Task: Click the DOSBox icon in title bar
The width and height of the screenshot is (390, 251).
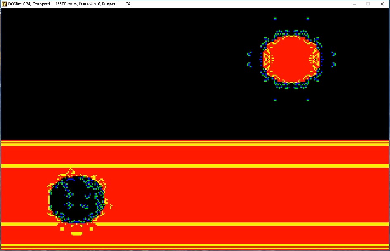Action: pyautogui.click(x=4, y=4)
